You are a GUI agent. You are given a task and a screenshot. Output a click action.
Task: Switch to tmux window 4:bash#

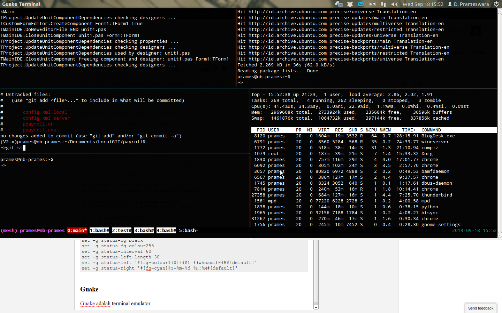tap(166, 231)
